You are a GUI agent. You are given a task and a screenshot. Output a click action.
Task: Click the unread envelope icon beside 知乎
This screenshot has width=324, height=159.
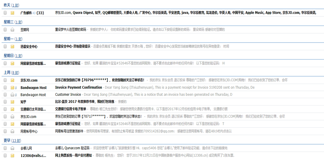point(12,102)
